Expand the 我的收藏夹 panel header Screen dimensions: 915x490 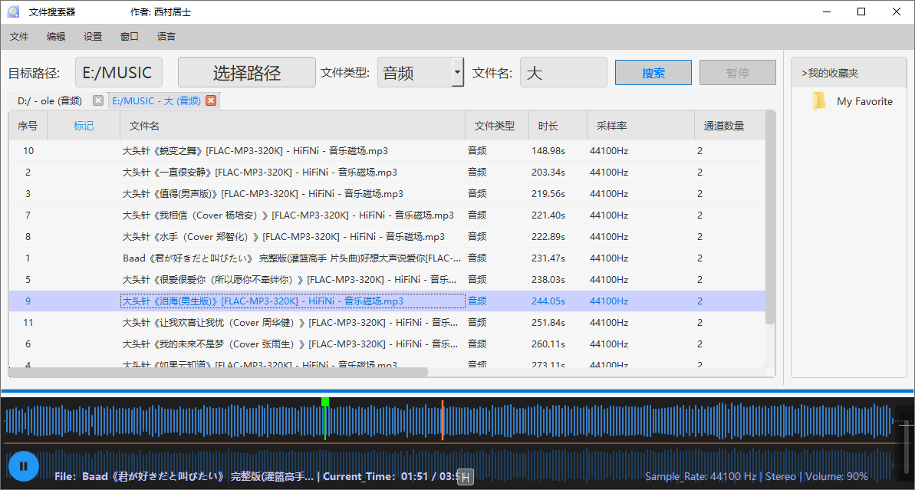click(x=830, y=73)
